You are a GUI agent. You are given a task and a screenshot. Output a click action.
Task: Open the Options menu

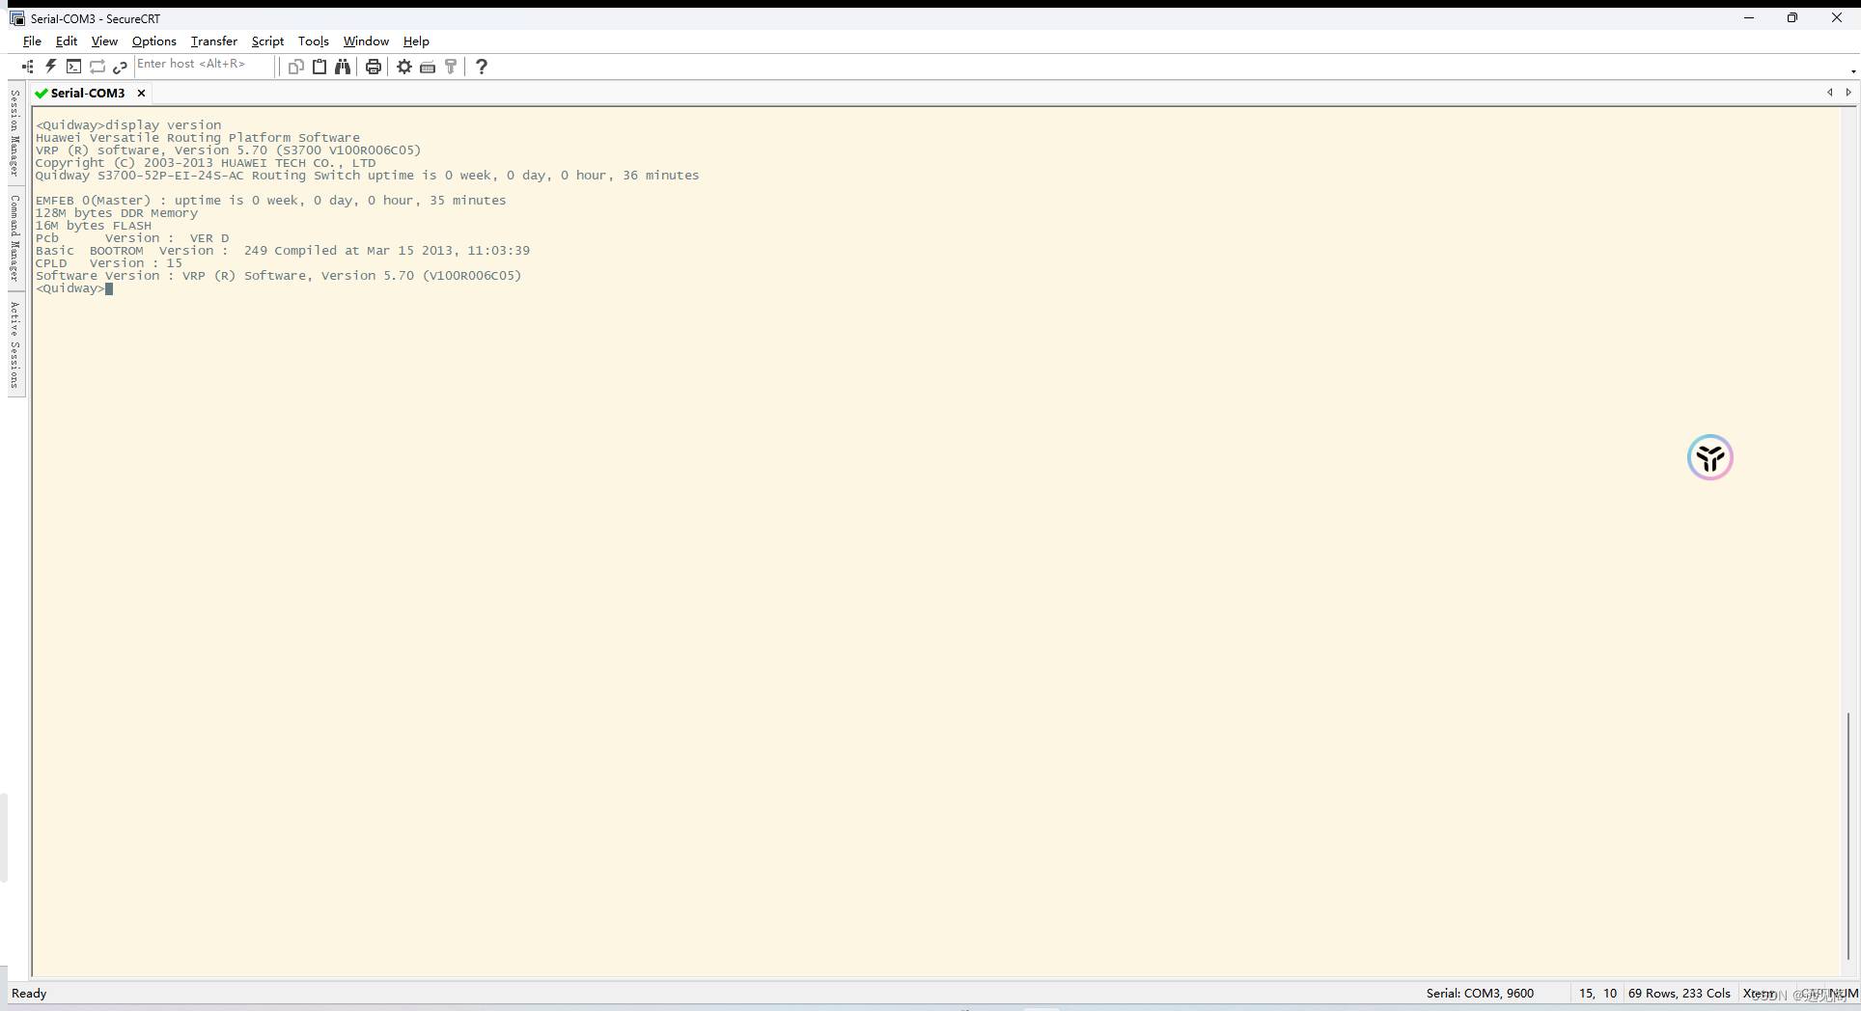pos(154,41)
